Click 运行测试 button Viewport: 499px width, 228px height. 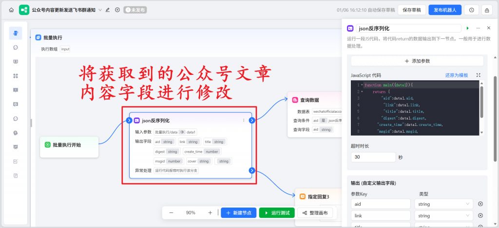point(277,213)
